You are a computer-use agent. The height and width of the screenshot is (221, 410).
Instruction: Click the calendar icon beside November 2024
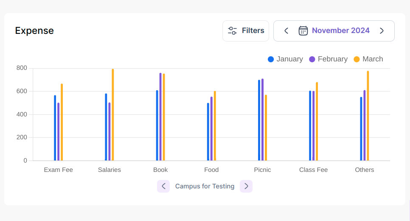pyautogui.click(x=303, y=30)
